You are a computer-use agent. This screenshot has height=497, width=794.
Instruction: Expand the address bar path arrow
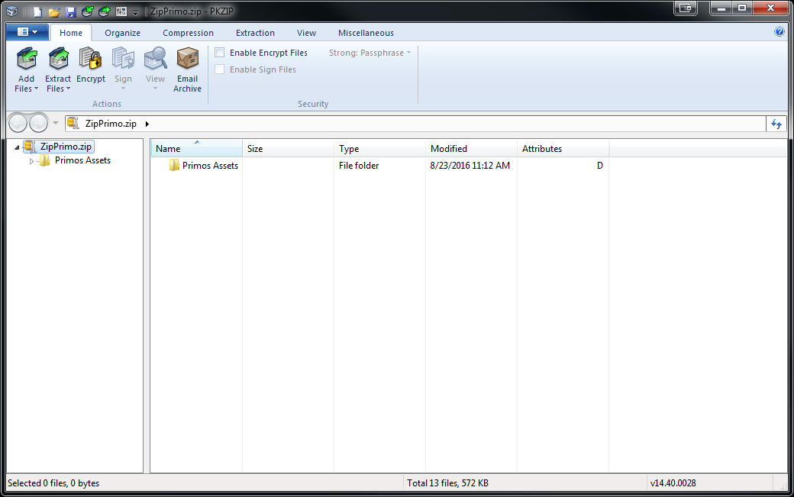(147, 124)
